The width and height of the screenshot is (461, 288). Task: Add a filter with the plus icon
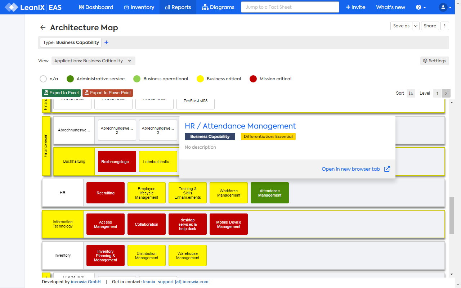click(106, 42)
